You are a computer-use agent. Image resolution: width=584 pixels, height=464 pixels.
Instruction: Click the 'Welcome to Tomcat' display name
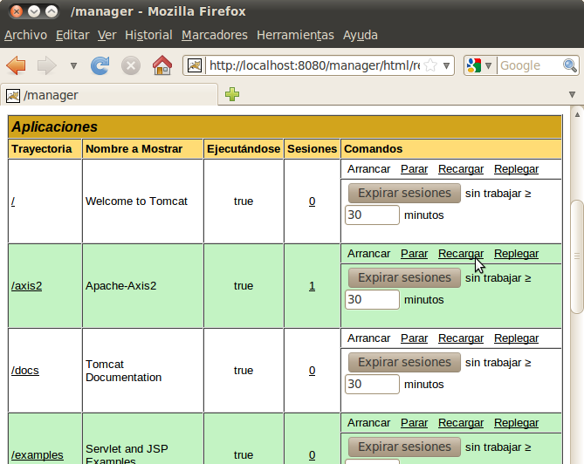(136, 201)
